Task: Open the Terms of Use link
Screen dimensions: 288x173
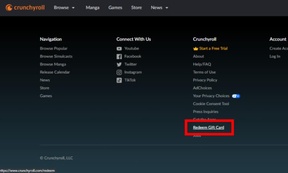Action: coord(204,72)
